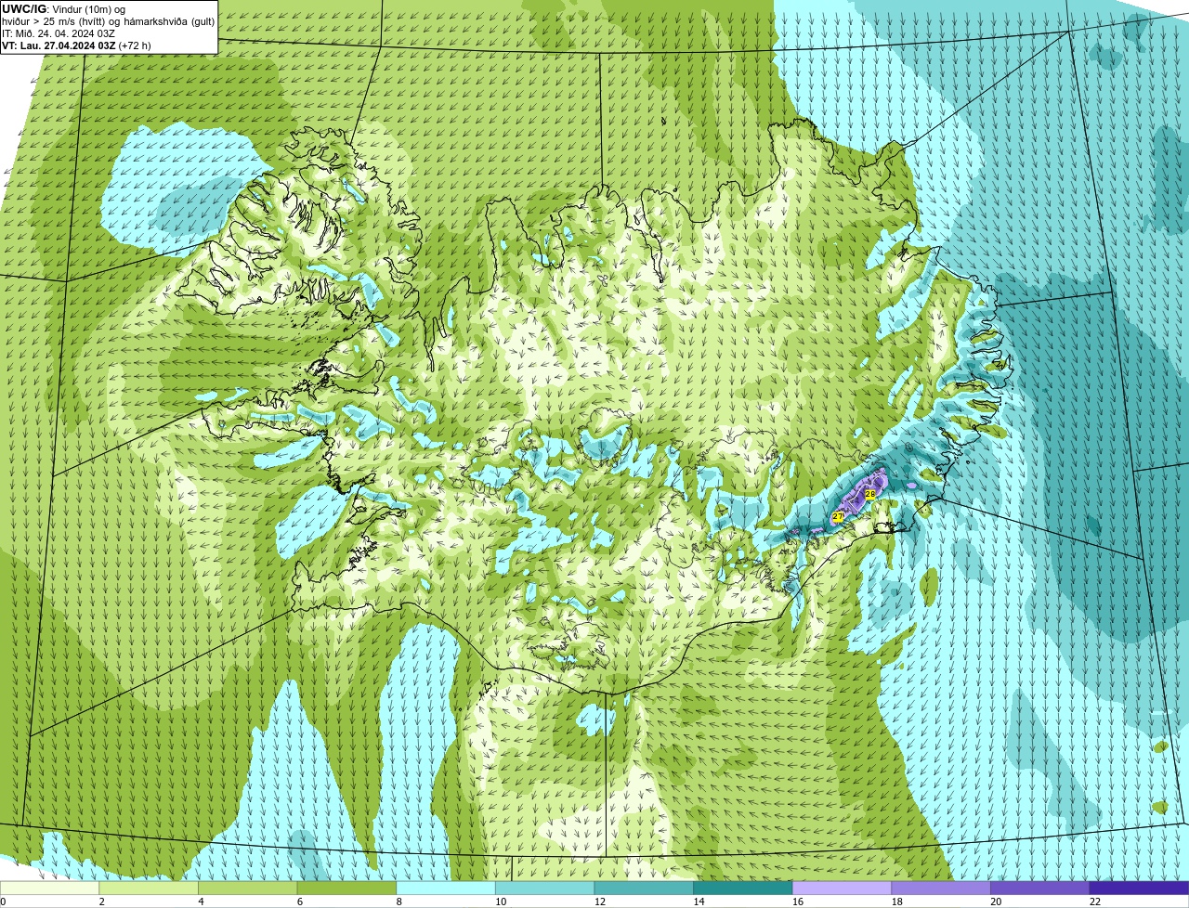Select the 20–22 m/s violet legend swatch

pos(1040,888)
